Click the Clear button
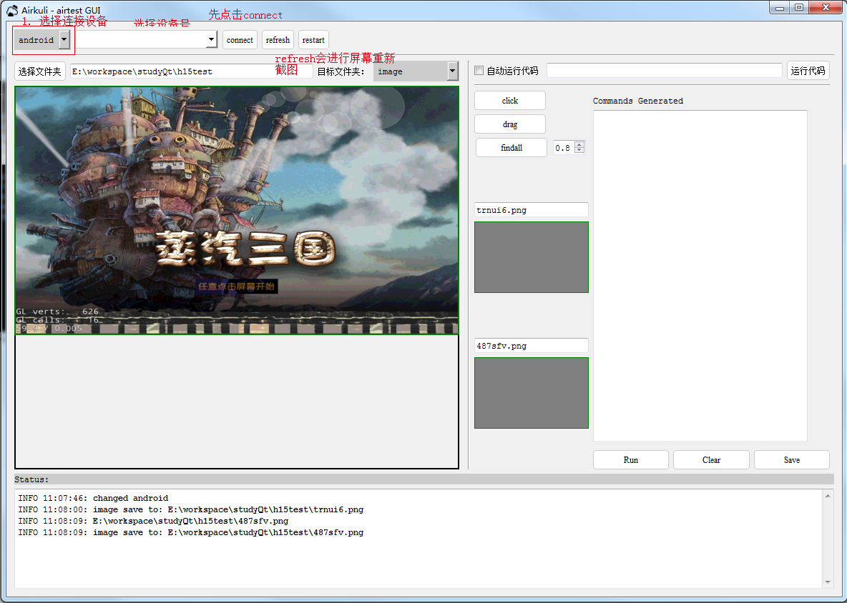The image size is (847, 603). [711, 460]
